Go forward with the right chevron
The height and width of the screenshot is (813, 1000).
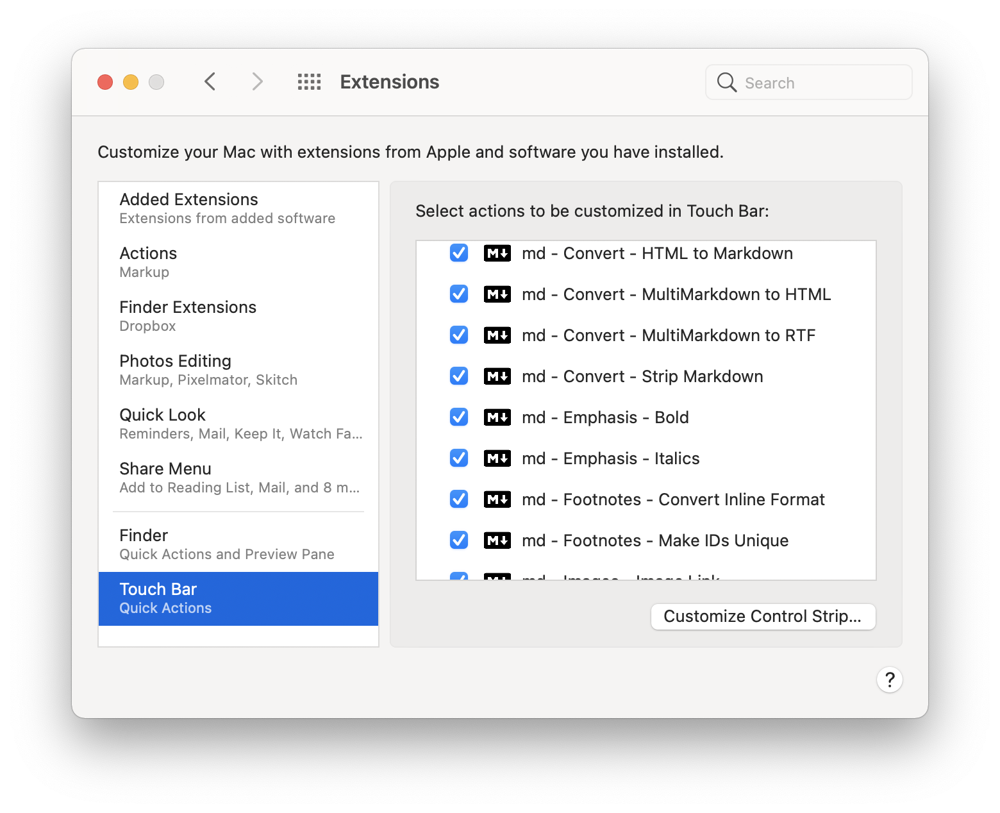[x=257, y=82]
